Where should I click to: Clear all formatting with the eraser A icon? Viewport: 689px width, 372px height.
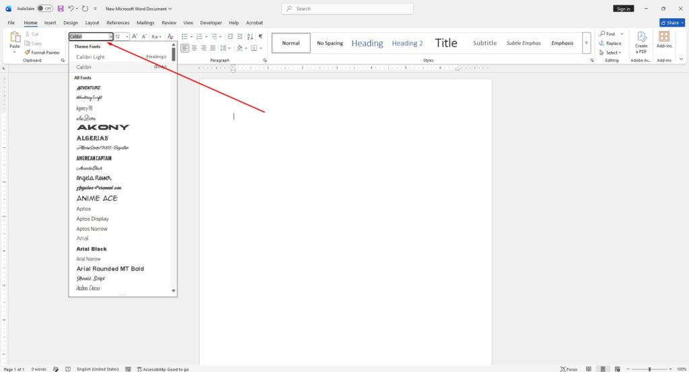point(170,36)
